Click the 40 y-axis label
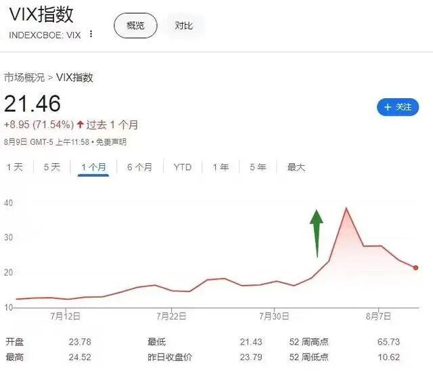The width and height of the screenshot is (433, 373). click(x=8, y=203)
